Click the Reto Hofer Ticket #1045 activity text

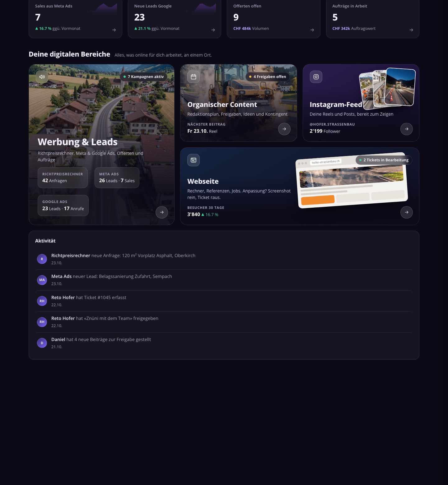click(x=89, y=298)
